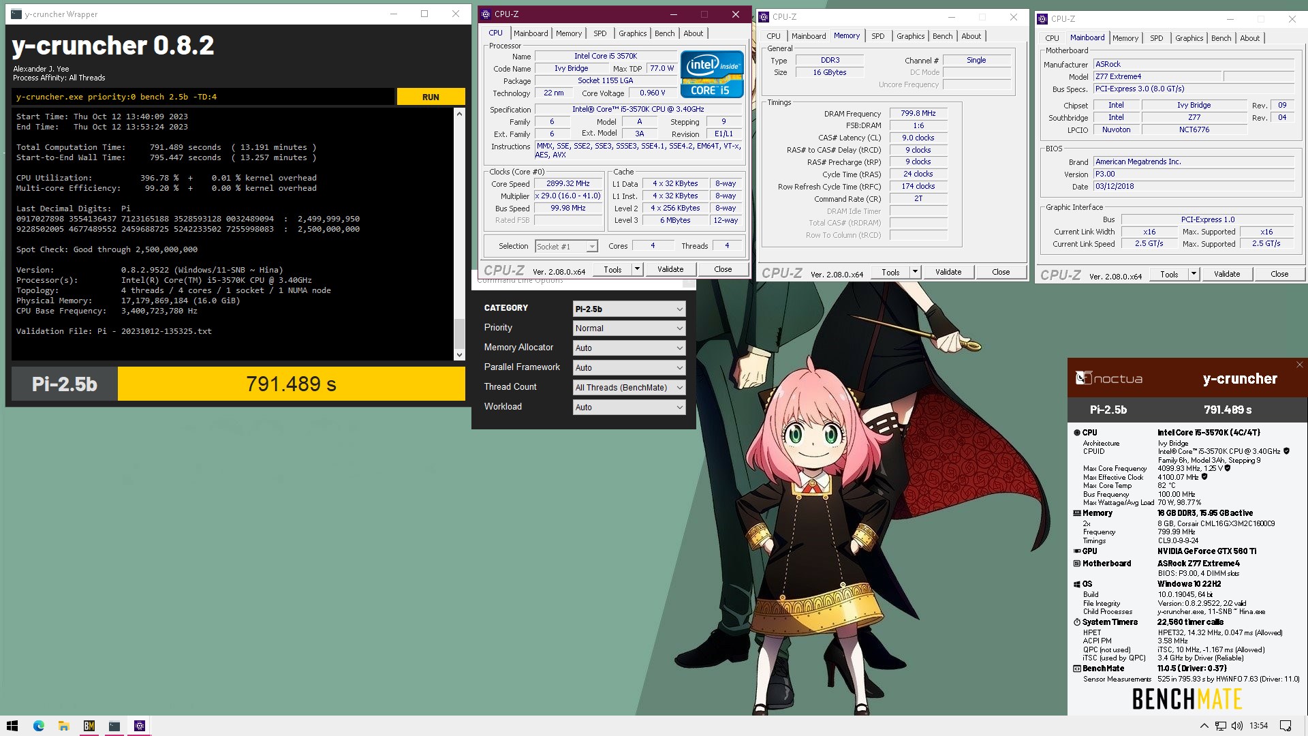Open the Windows Start menu
This screenshot has height=736, width=1308.
coord(12,726)
